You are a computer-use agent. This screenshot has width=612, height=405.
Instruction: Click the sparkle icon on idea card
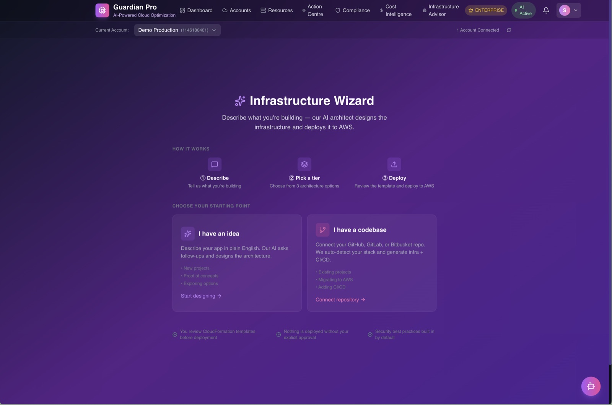tap(187, 234)
